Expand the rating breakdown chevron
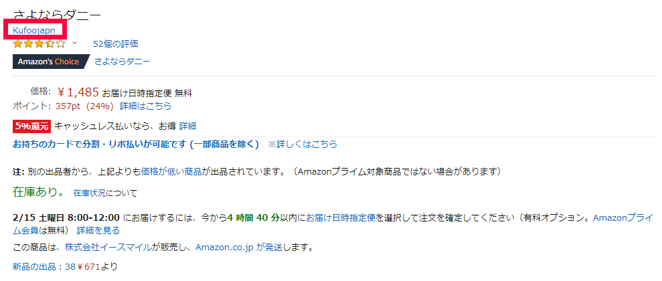Viewport: 662px width, 281px height. [75, 43]
